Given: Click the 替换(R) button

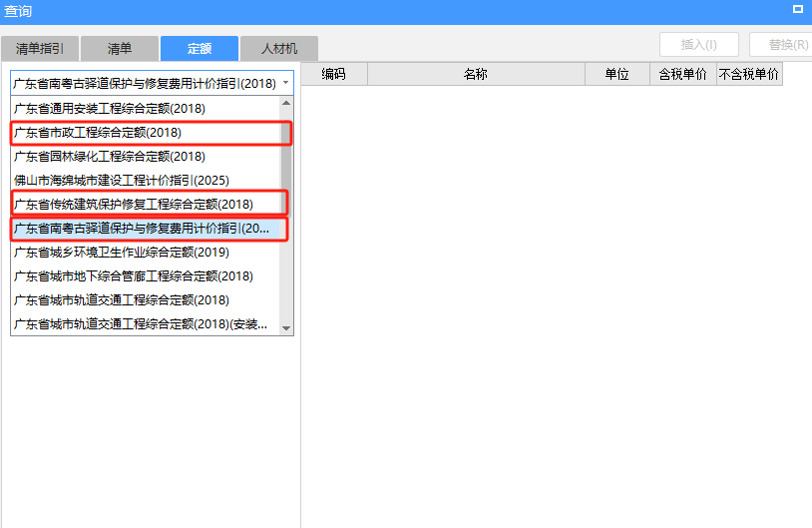Looking at the screenshot, I should 782,45.
